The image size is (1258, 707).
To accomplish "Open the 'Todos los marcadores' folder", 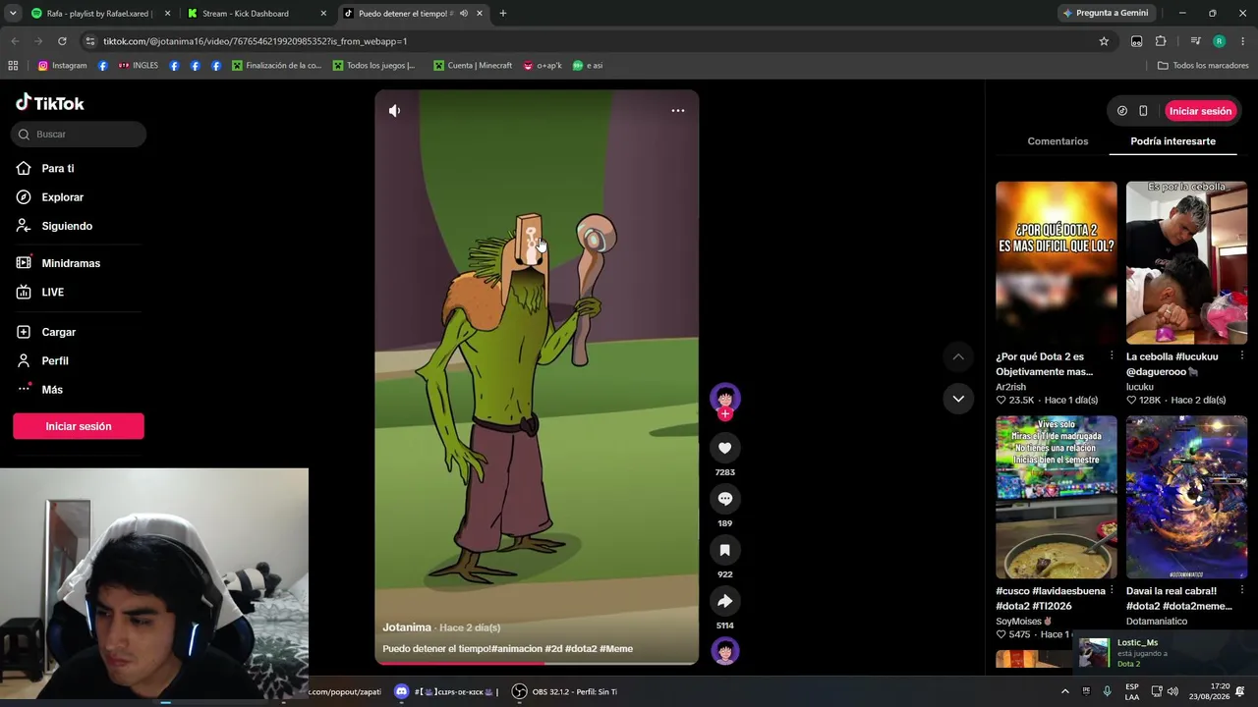I will 1203,66.
